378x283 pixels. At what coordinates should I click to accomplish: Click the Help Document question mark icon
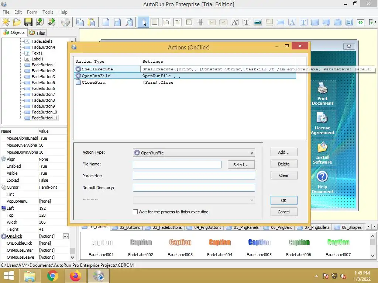click(322, 177)
